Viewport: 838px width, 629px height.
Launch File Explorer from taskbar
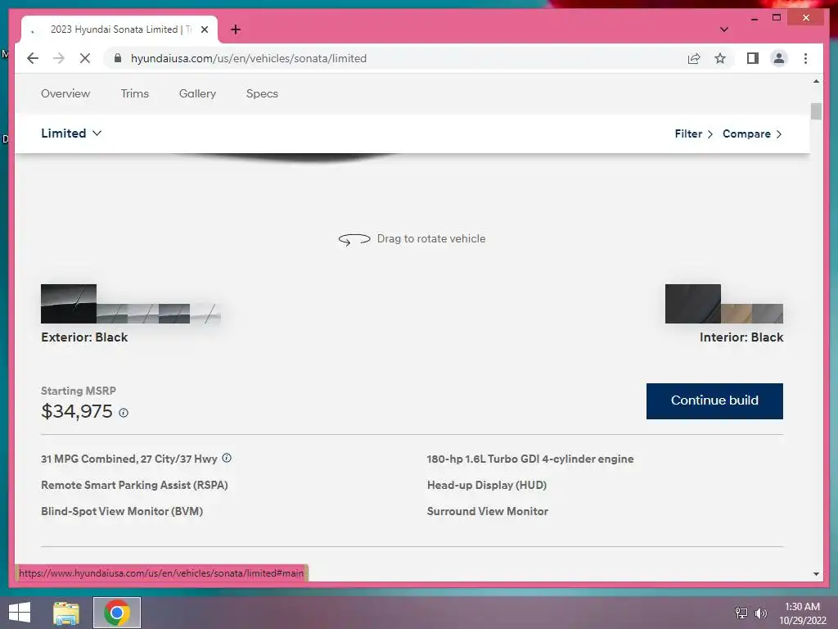[66, 613]
